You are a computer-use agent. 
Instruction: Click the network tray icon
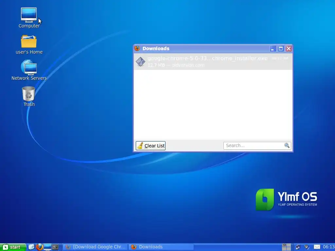(x=298, y=247)
